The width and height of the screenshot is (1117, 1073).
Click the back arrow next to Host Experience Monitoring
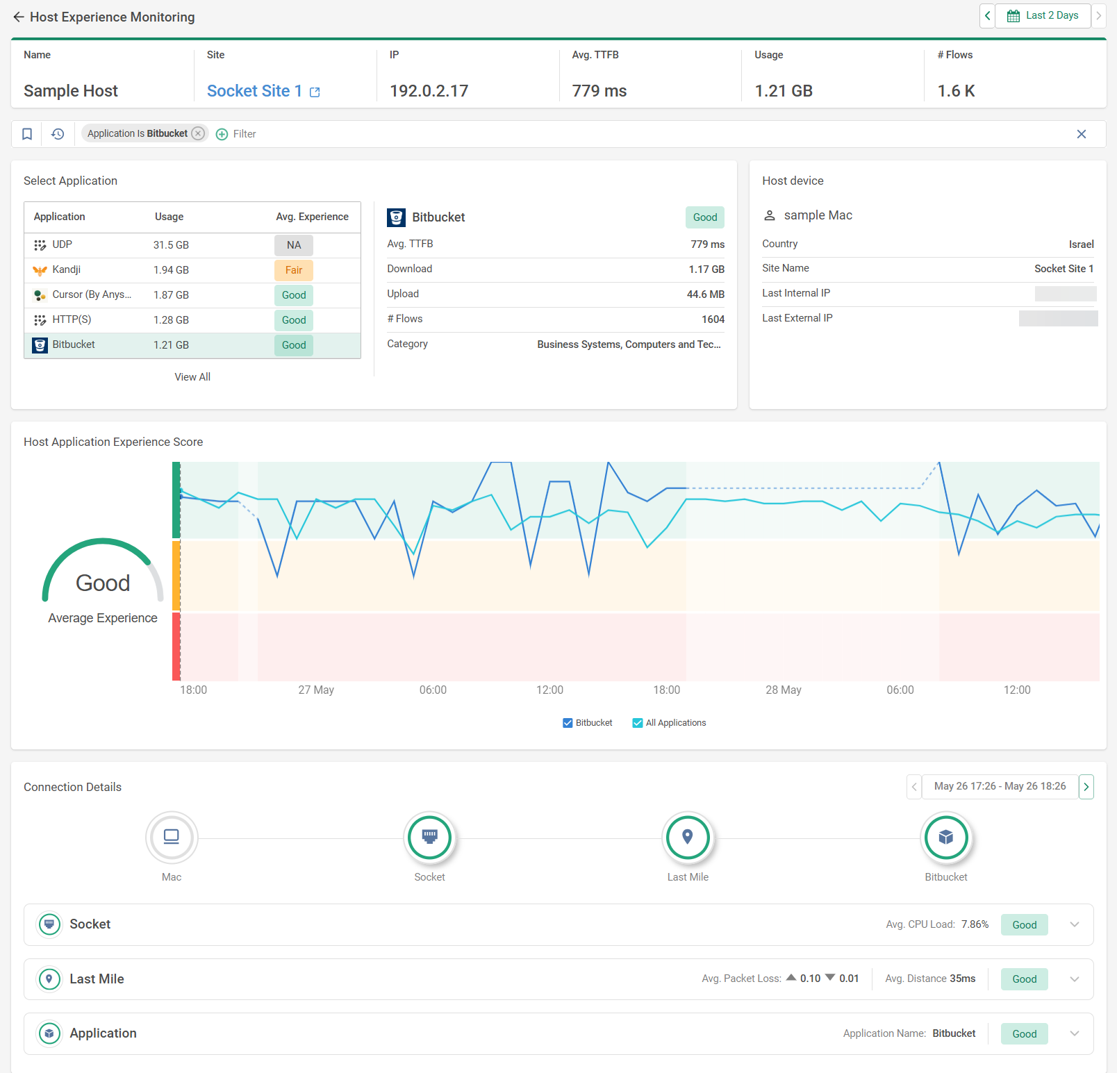pos(19,17)
